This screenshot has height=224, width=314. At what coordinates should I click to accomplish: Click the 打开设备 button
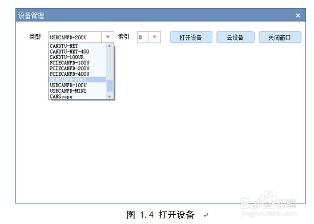[x=191, y=37]
